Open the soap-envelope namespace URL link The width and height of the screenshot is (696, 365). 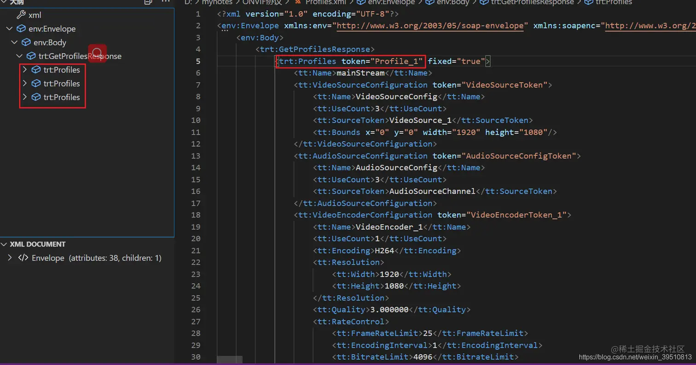[x=430, y=26]
